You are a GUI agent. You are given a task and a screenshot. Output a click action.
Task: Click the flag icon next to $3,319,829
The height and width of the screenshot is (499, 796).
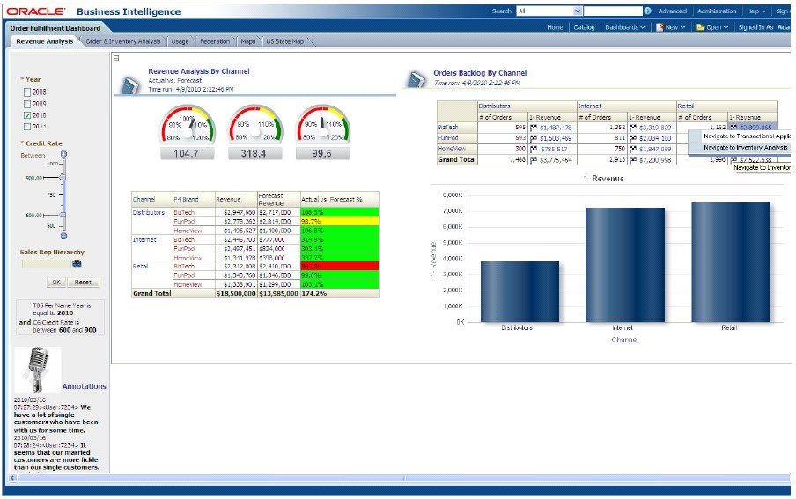click(633, 128)
